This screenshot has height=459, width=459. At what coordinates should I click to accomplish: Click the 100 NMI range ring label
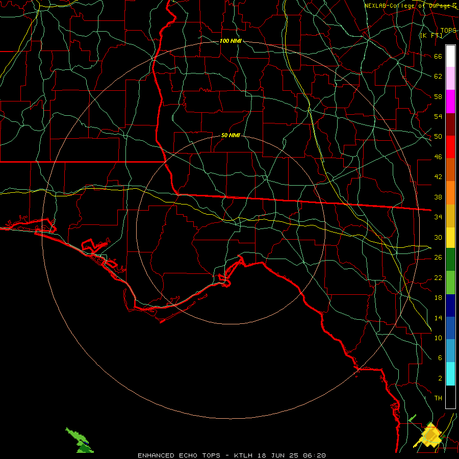231,41
